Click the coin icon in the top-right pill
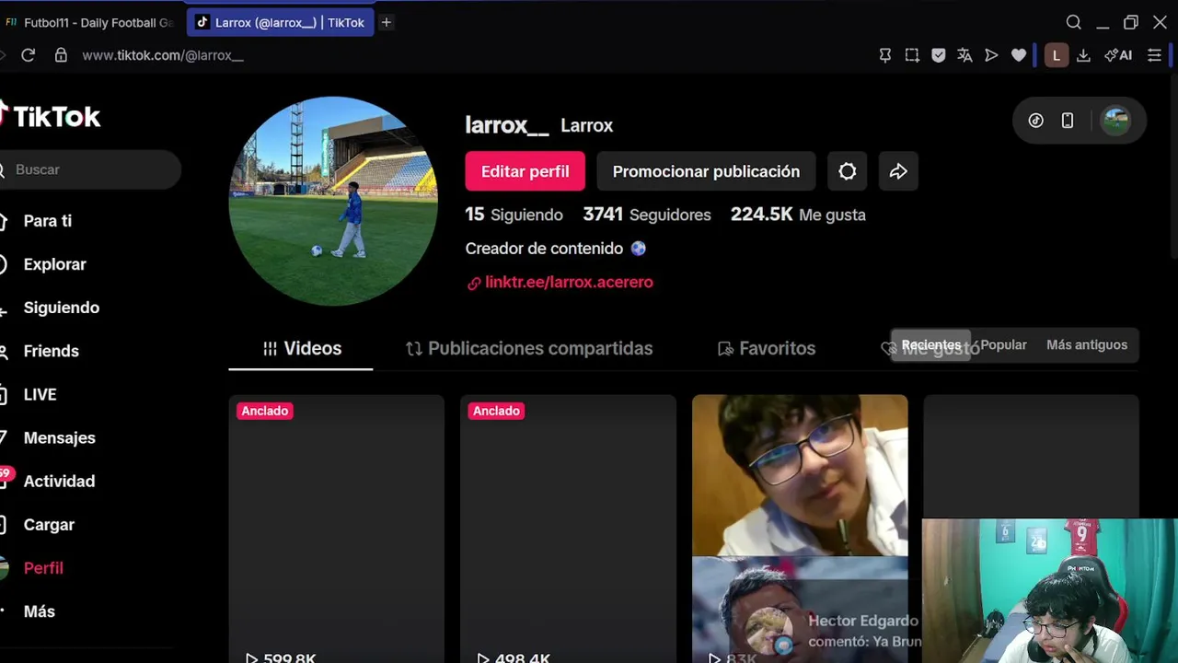 pos(1036,121)
